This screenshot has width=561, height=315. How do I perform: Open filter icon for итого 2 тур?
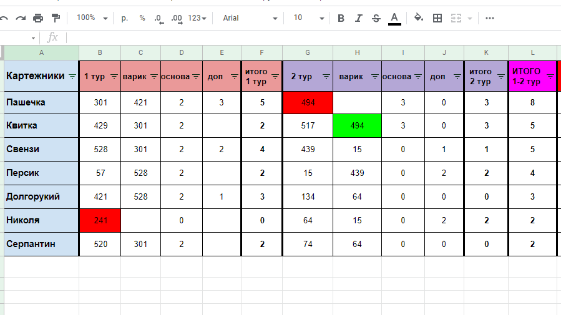pyautogui.click(x=501, y=76)
